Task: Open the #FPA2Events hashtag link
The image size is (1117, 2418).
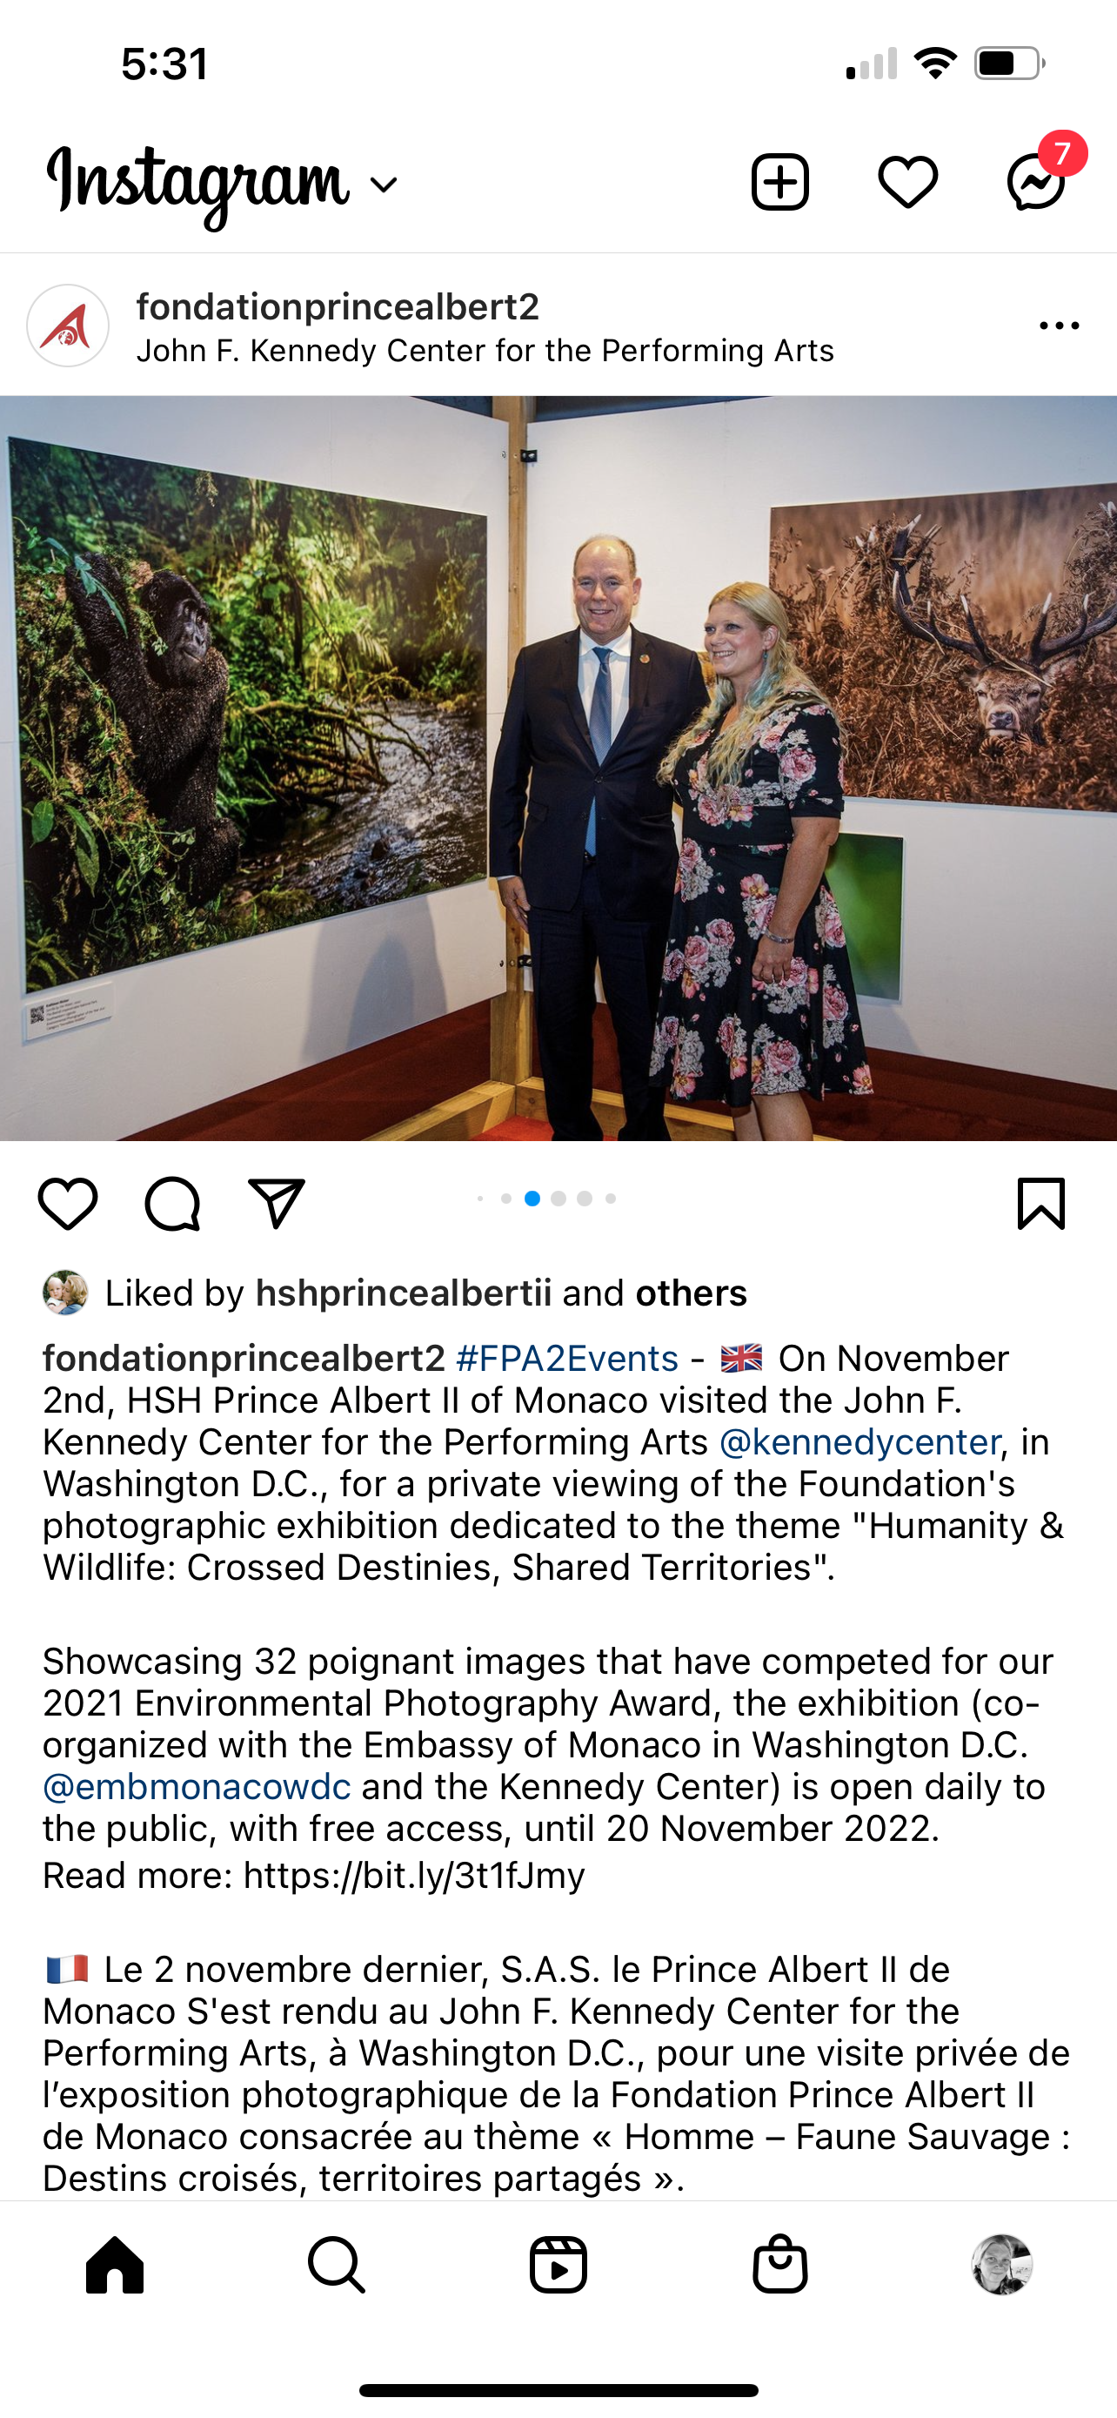Action: [567, 1358]
